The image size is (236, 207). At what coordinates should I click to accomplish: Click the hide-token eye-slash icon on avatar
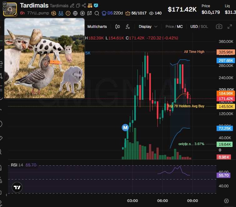4,4
